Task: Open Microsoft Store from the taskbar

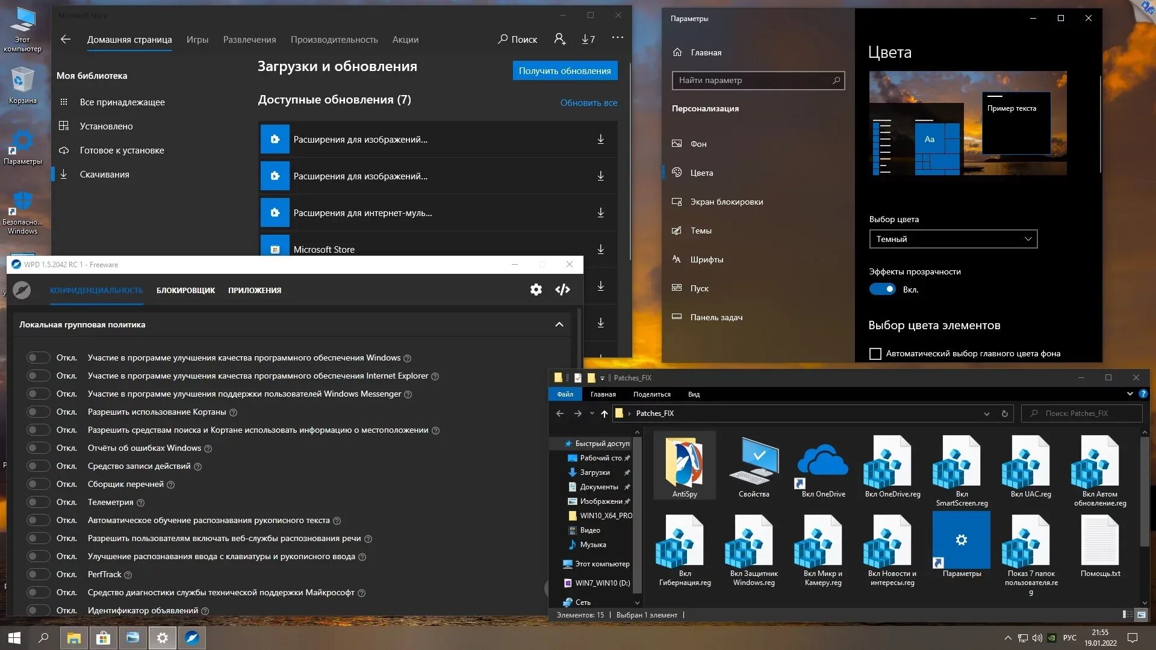Action: pos(104,638)
